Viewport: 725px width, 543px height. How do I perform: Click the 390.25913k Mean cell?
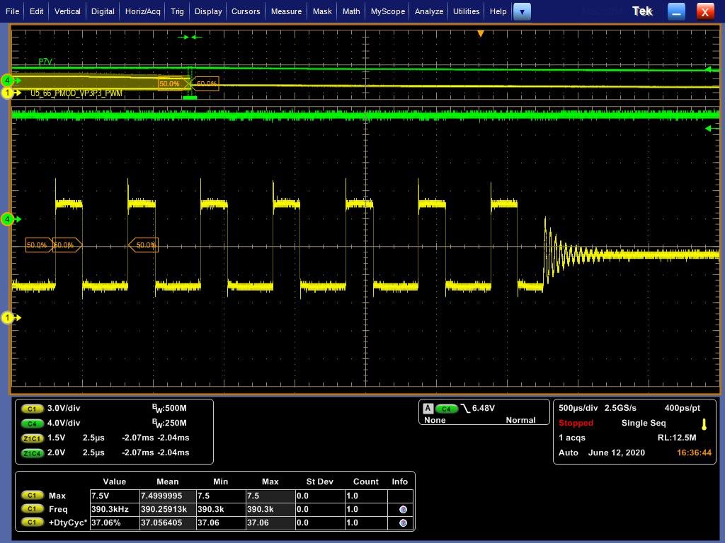click(168, 509)
